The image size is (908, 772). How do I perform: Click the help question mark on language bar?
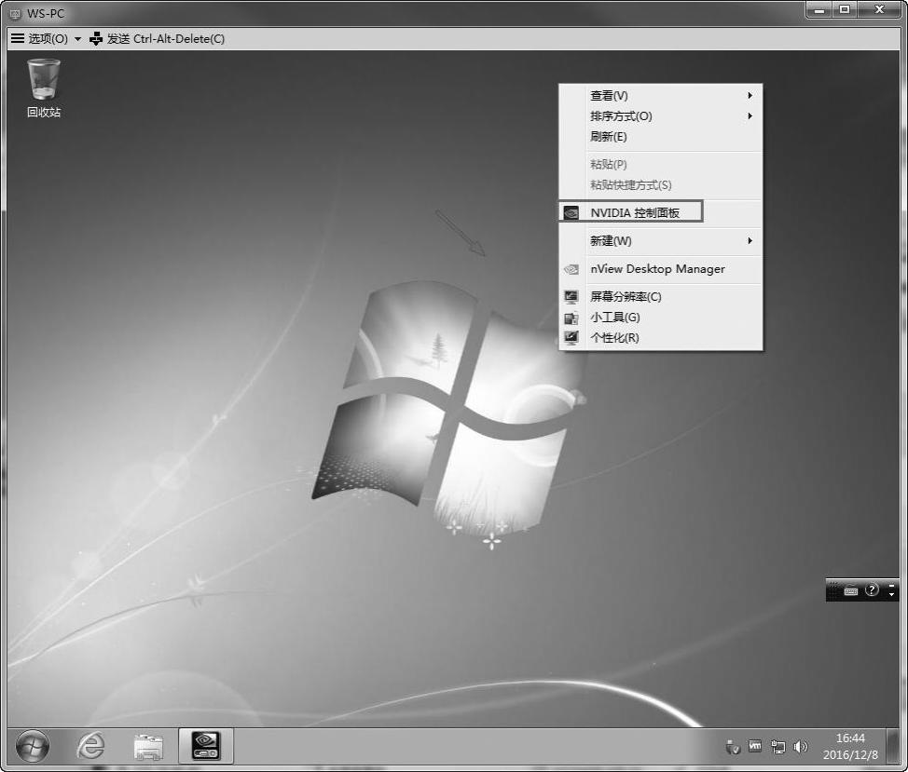click(x=872, y=590)
